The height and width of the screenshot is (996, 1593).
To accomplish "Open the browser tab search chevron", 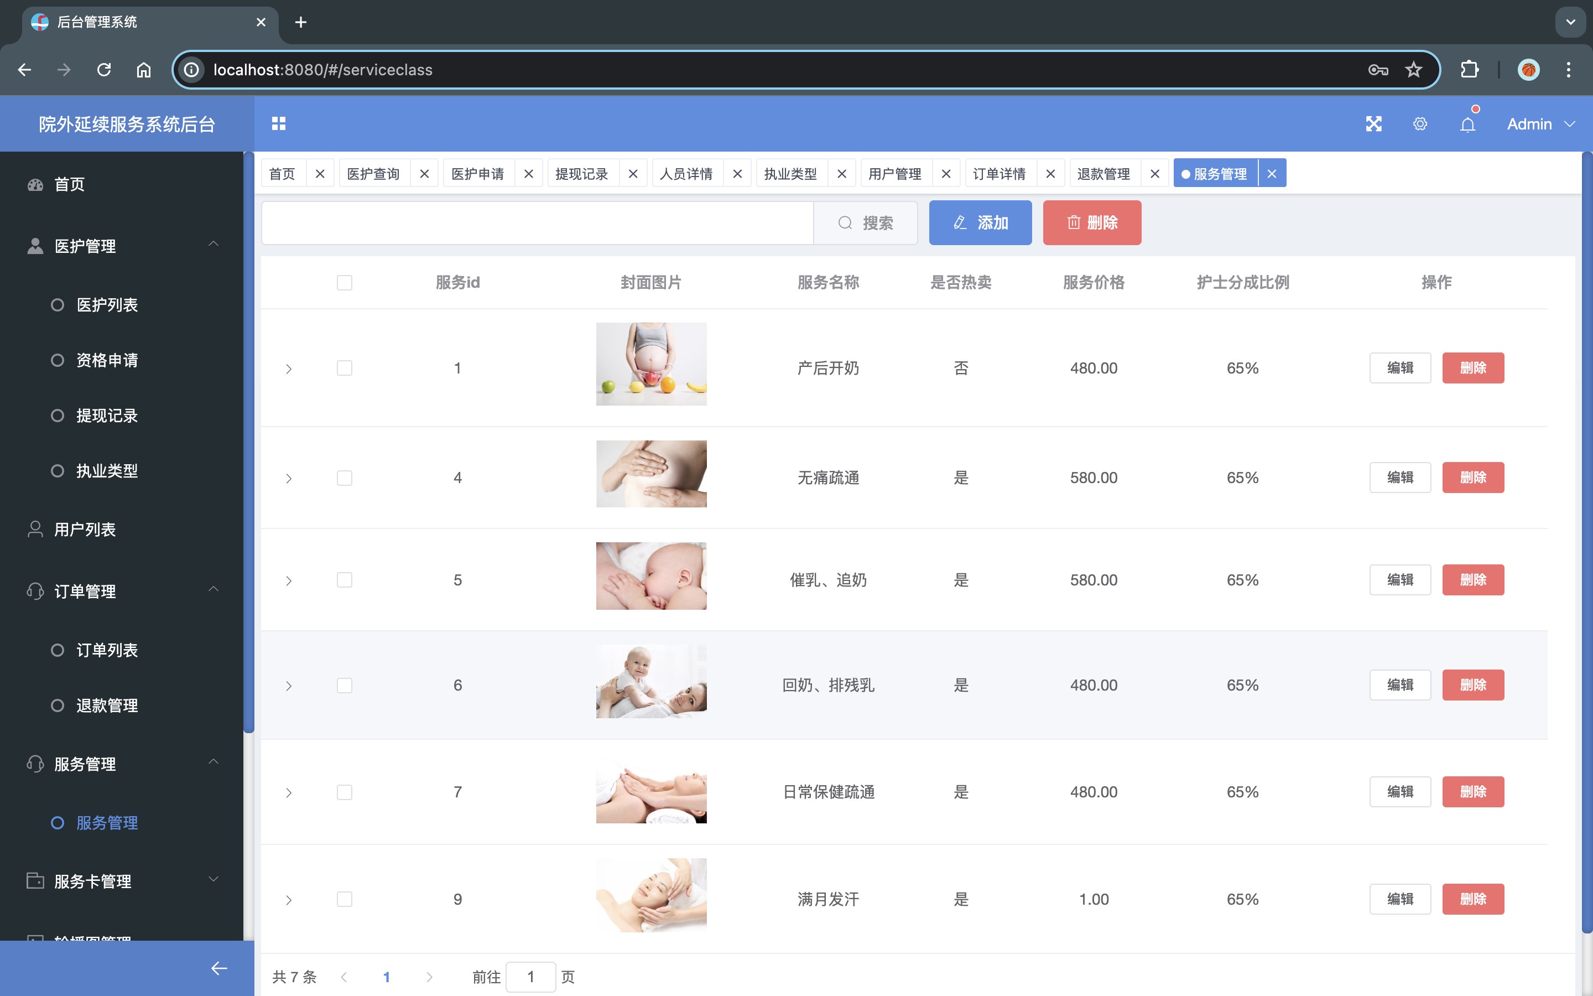I will coord(1571,22).
